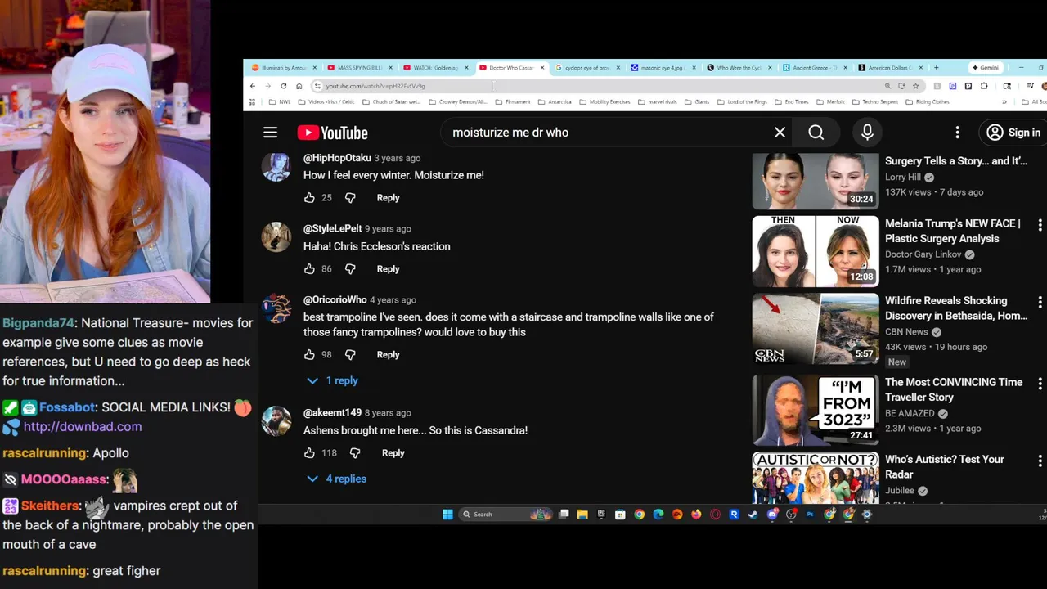Go to the YouTube home logo
Image resolution: width=1047 pixels, height=589 pixels.
(x=332, y=133)
